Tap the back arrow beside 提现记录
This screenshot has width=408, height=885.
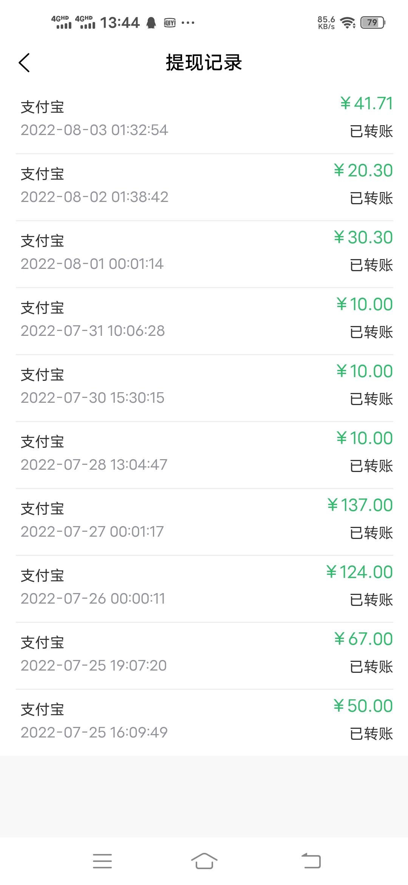24,62
